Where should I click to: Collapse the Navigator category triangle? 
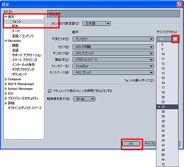[x=6, y=41]
